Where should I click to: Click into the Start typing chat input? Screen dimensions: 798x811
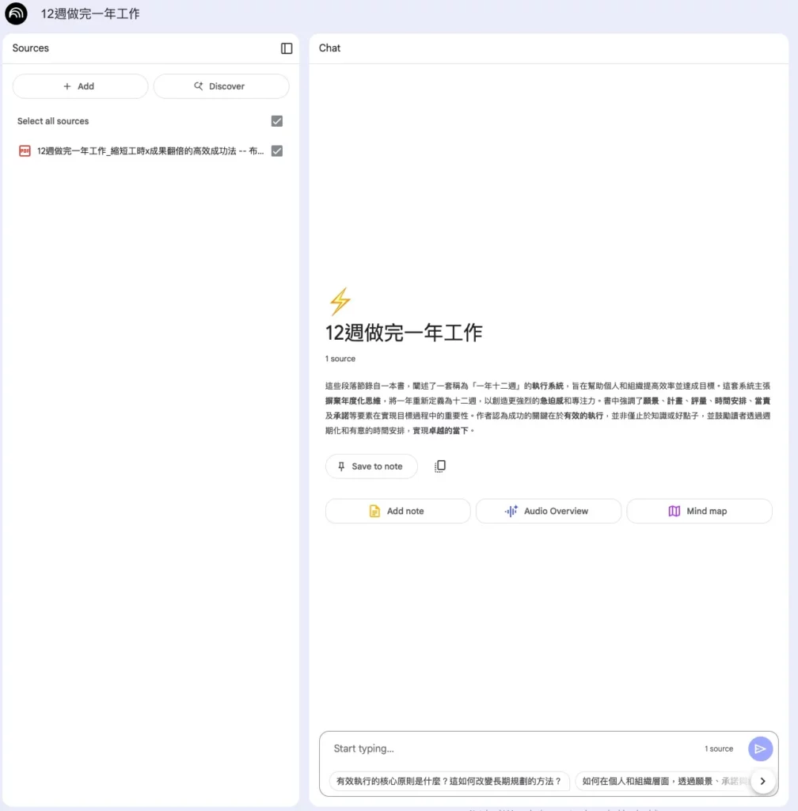[x=511, y=748]
